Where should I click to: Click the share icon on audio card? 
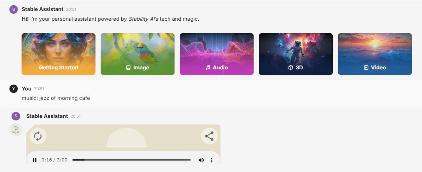pyautogui.click(x=209, y=136)
